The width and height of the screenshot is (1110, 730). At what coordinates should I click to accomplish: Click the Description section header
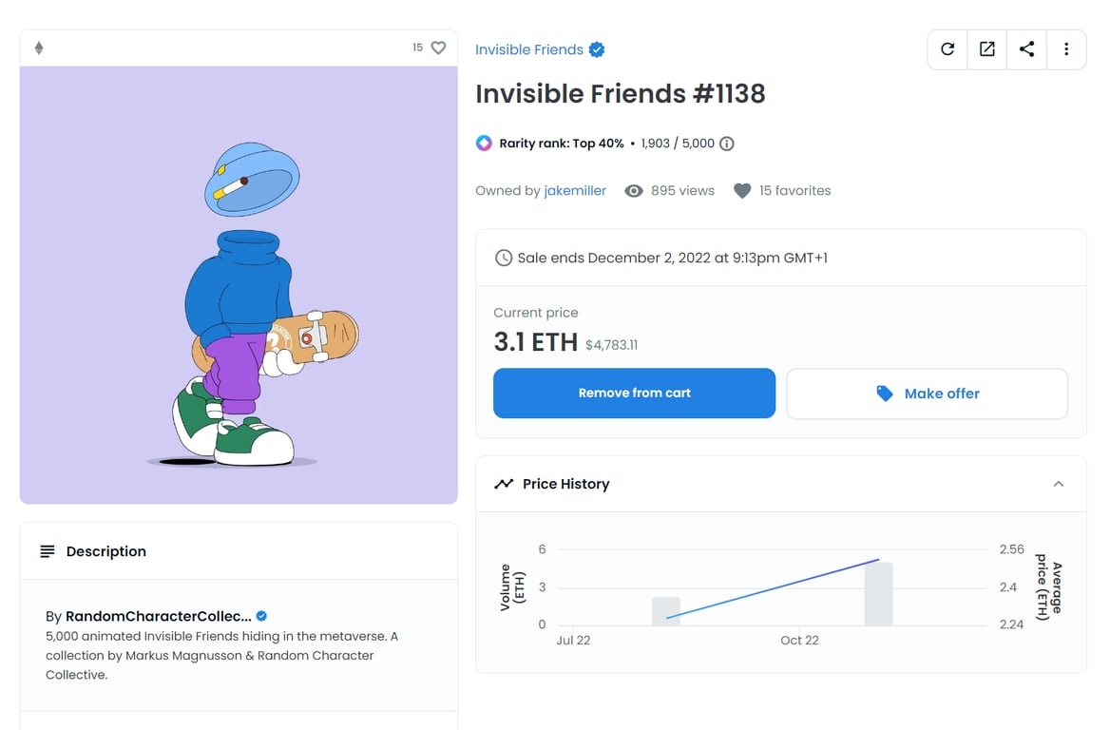coord(105,551)
